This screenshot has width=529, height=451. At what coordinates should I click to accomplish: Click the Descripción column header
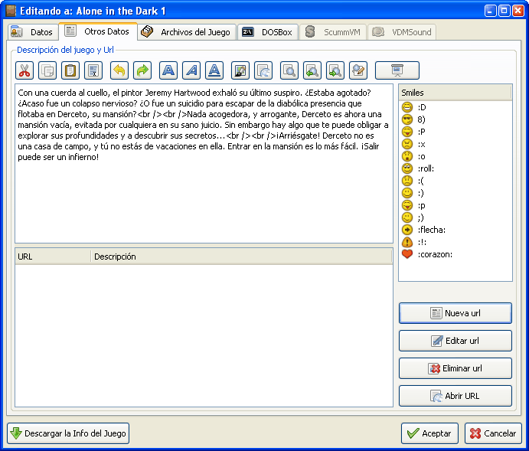tap(241, 257)
